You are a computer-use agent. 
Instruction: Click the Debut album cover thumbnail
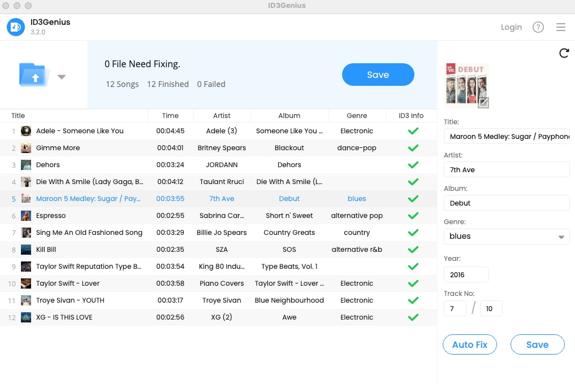[466, 85]
